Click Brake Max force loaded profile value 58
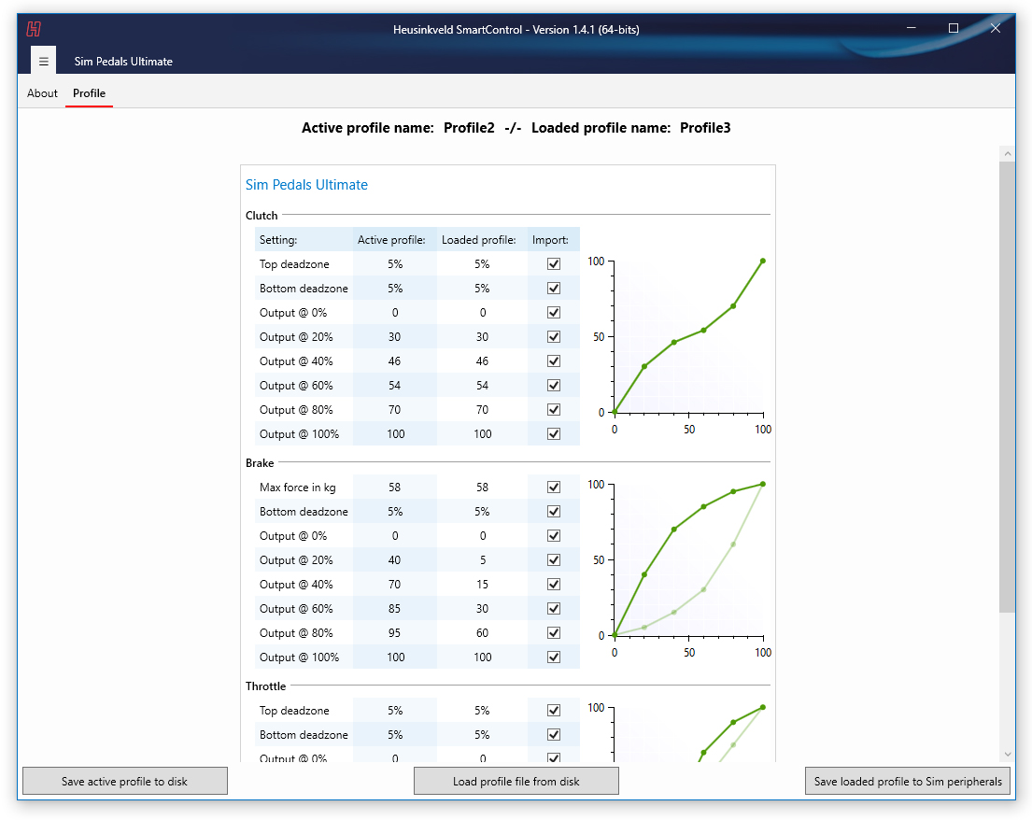This screenshot has width=1032, height=820. pyautogui.click(x=483, y=487)
